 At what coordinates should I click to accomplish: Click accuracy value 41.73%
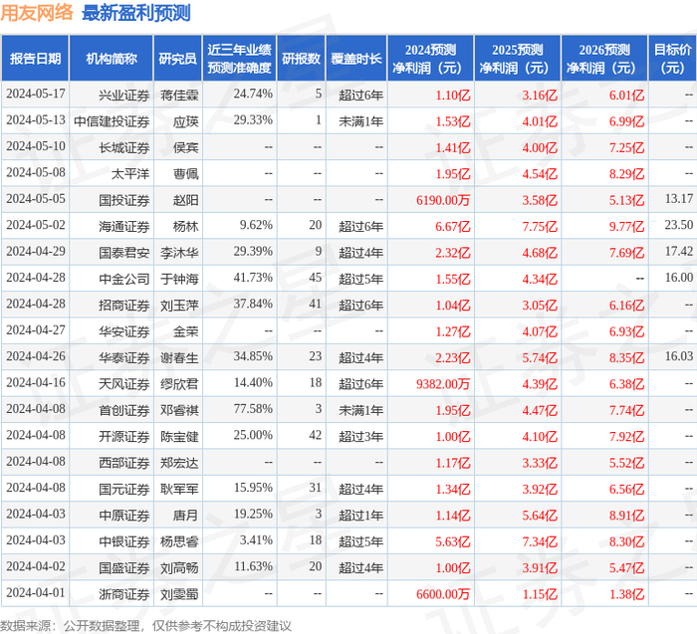click(x=253, y=278)
